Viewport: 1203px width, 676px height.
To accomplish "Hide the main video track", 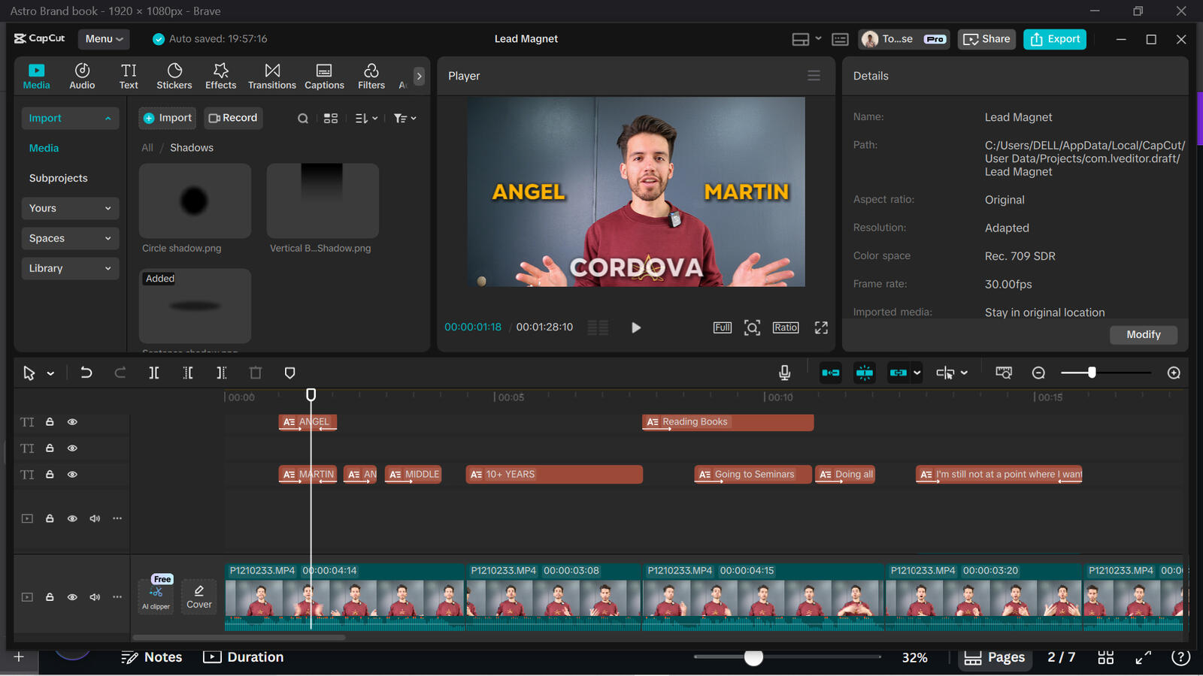I will (x=72, y=597).
